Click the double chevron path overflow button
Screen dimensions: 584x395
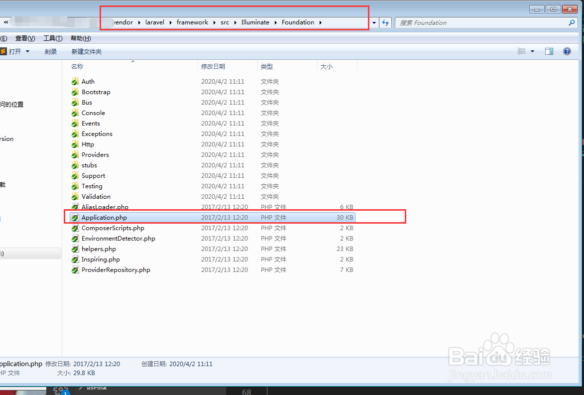tap(6, 22)
